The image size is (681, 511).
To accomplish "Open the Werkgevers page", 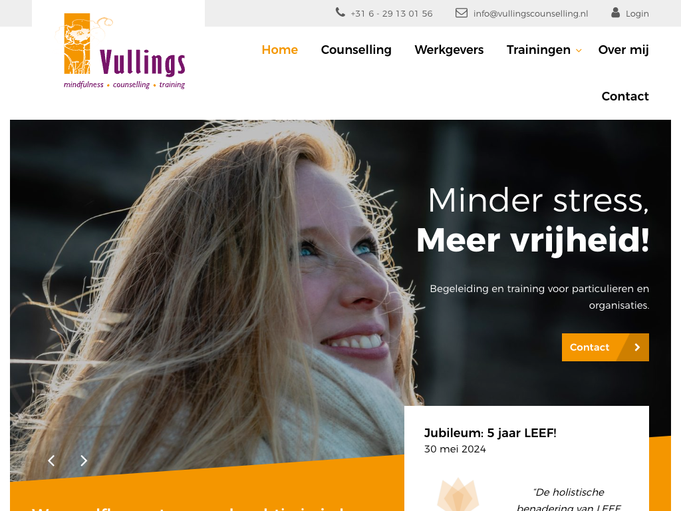I will tap(449, 50).
